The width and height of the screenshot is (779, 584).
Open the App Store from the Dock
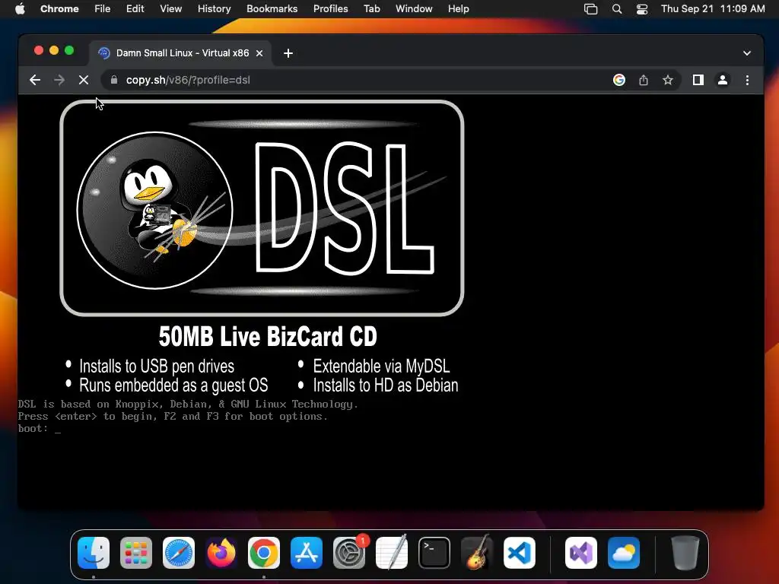(307, 553)
